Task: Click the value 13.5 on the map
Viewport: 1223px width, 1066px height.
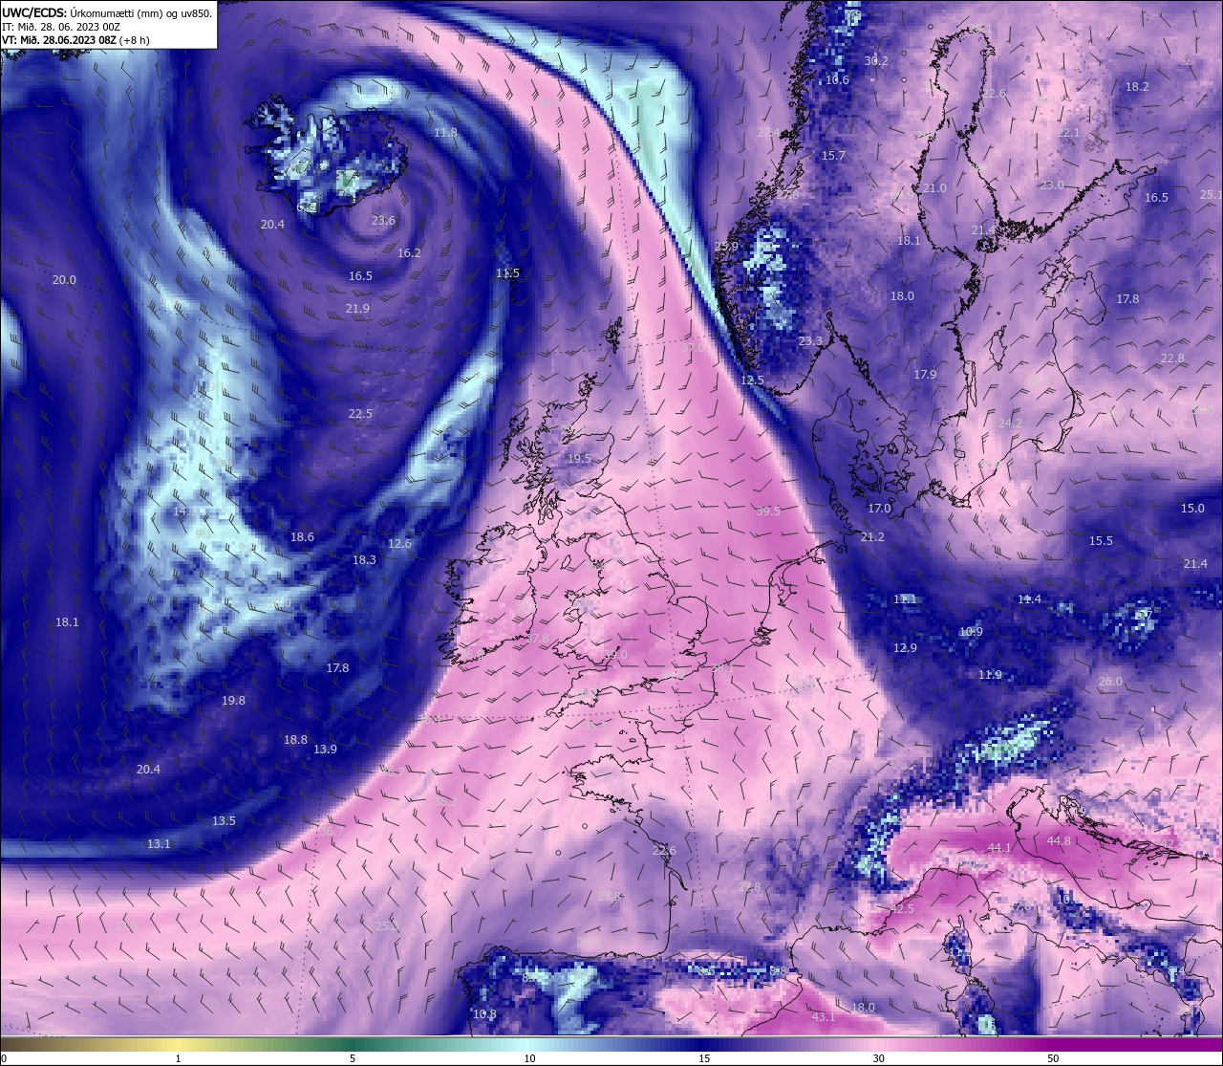Action: (224, 821)
